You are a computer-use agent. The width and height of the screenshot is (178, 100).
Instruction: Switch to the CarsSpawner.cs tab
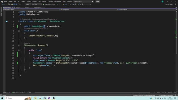pyautogui.click(x=7, y=7)
